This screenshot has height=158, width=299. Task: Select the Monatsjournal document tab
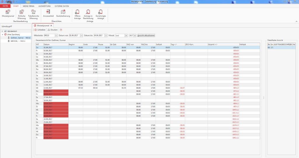(x=43, y=26)
